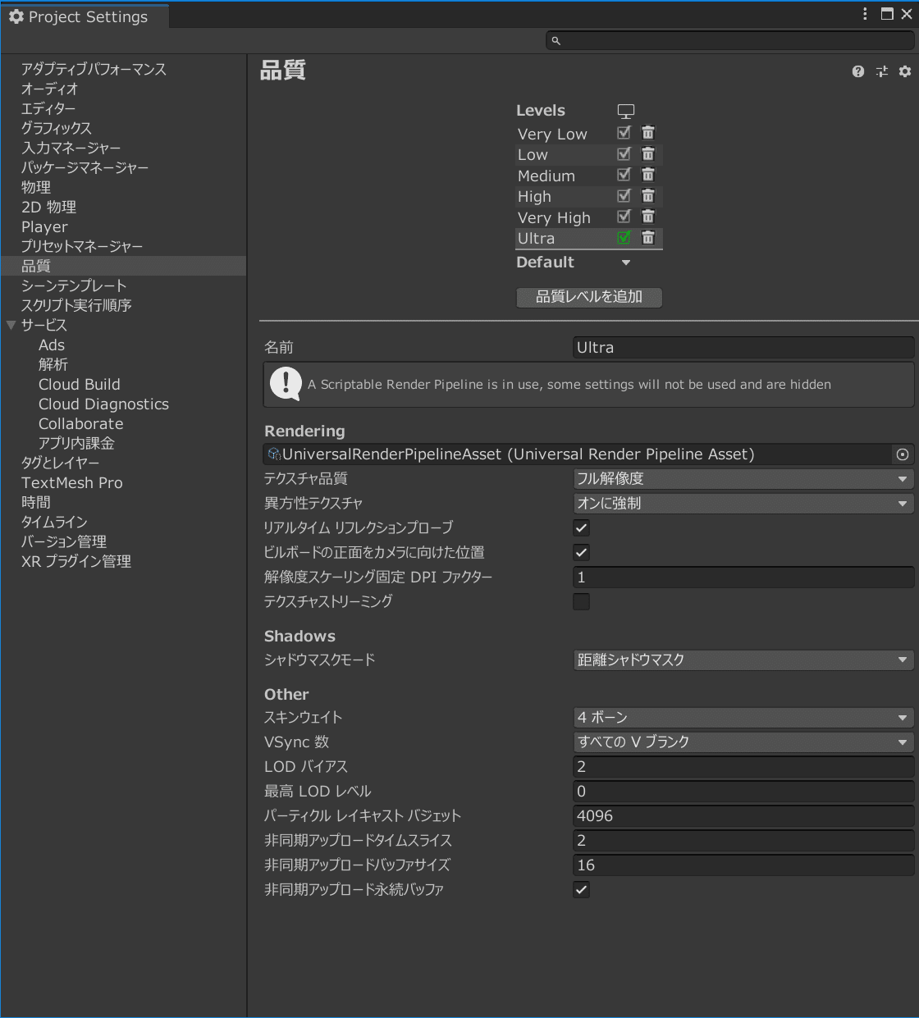The height and width of the screenshot is (1018, 919).
Task: Select Cloud Build service entry
Action: (x=80, y=384)
